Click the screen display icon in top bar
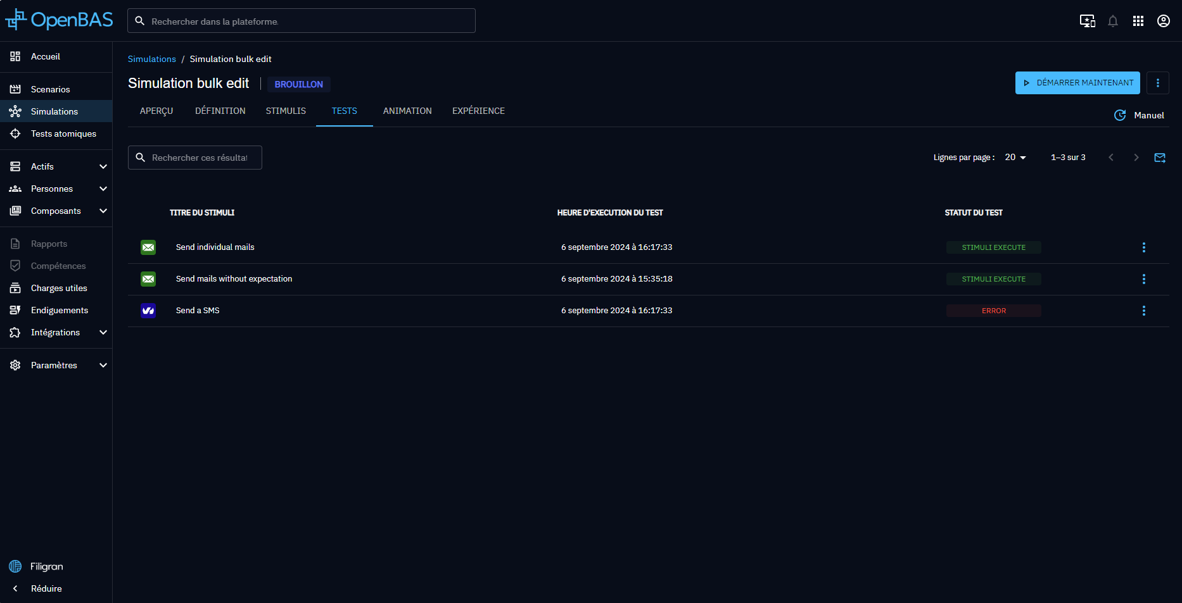 tap(1087, 21)
